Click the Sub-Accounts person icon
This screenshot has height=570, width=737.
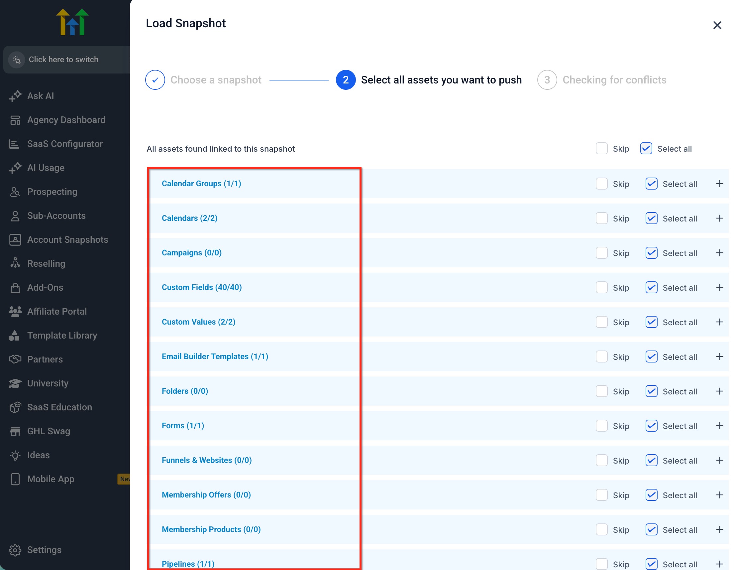pyautogui.click(x=15, y=216)
